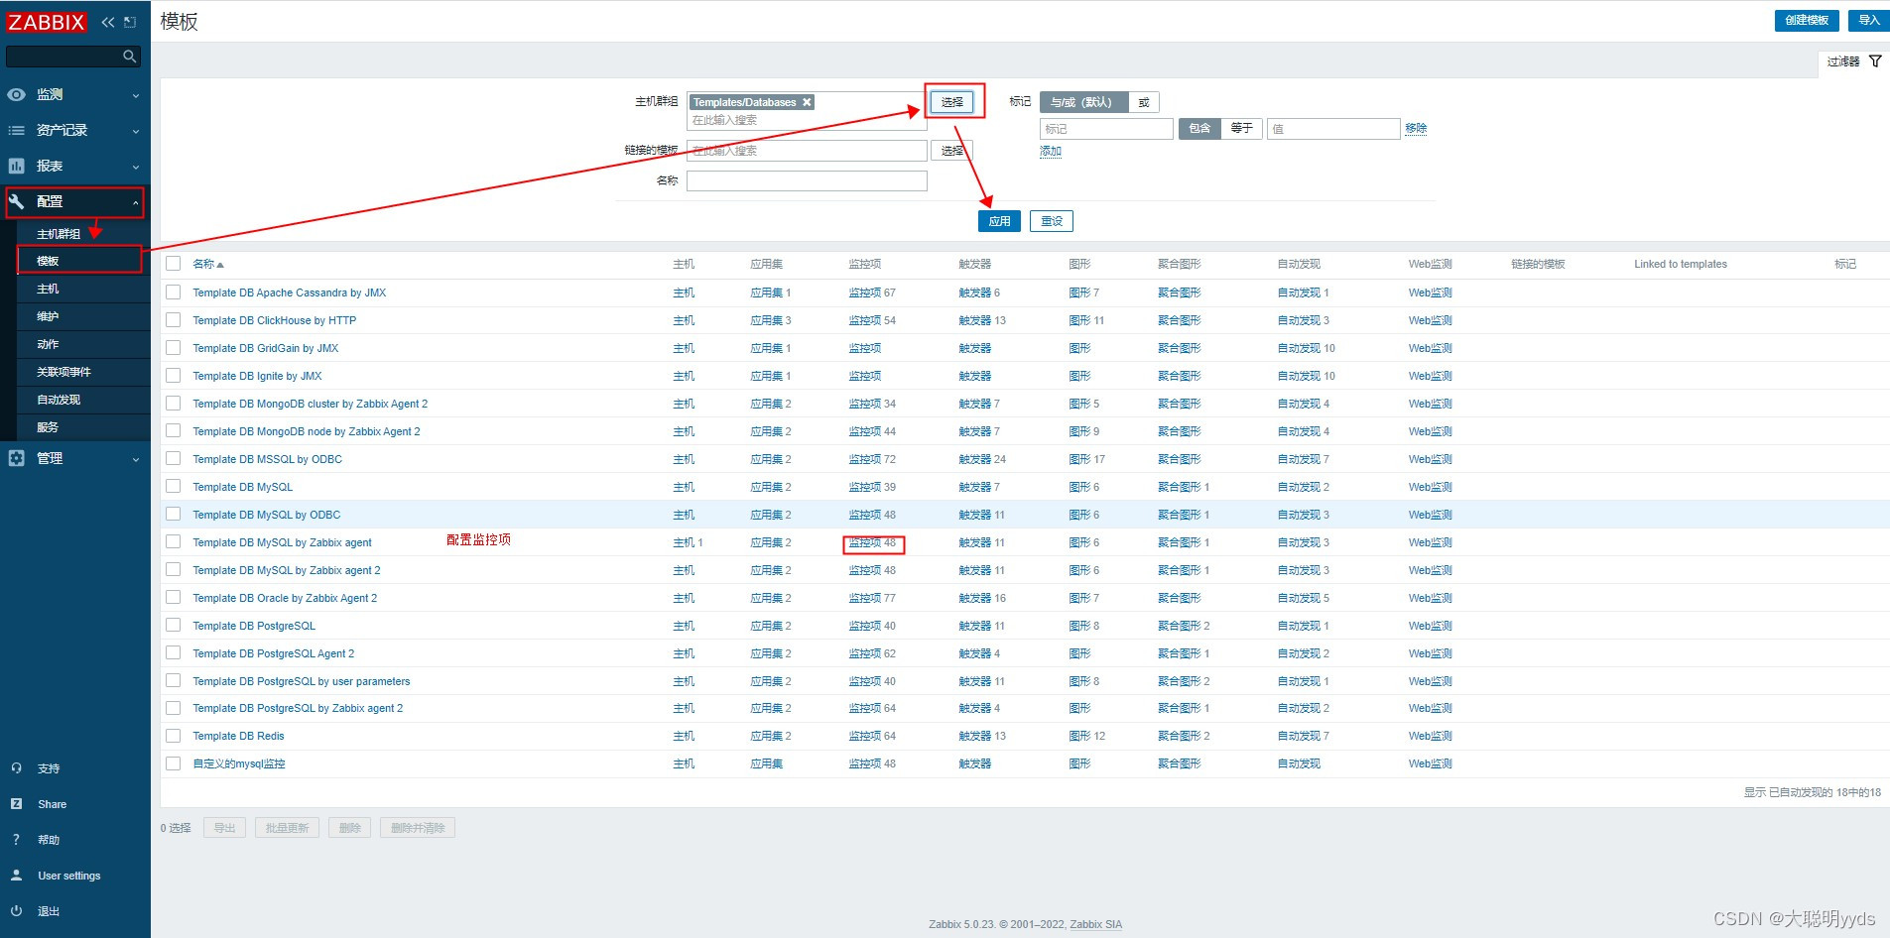
Task: Expand the 资产记录 menu chevron
Action: (x=136, y=131)
